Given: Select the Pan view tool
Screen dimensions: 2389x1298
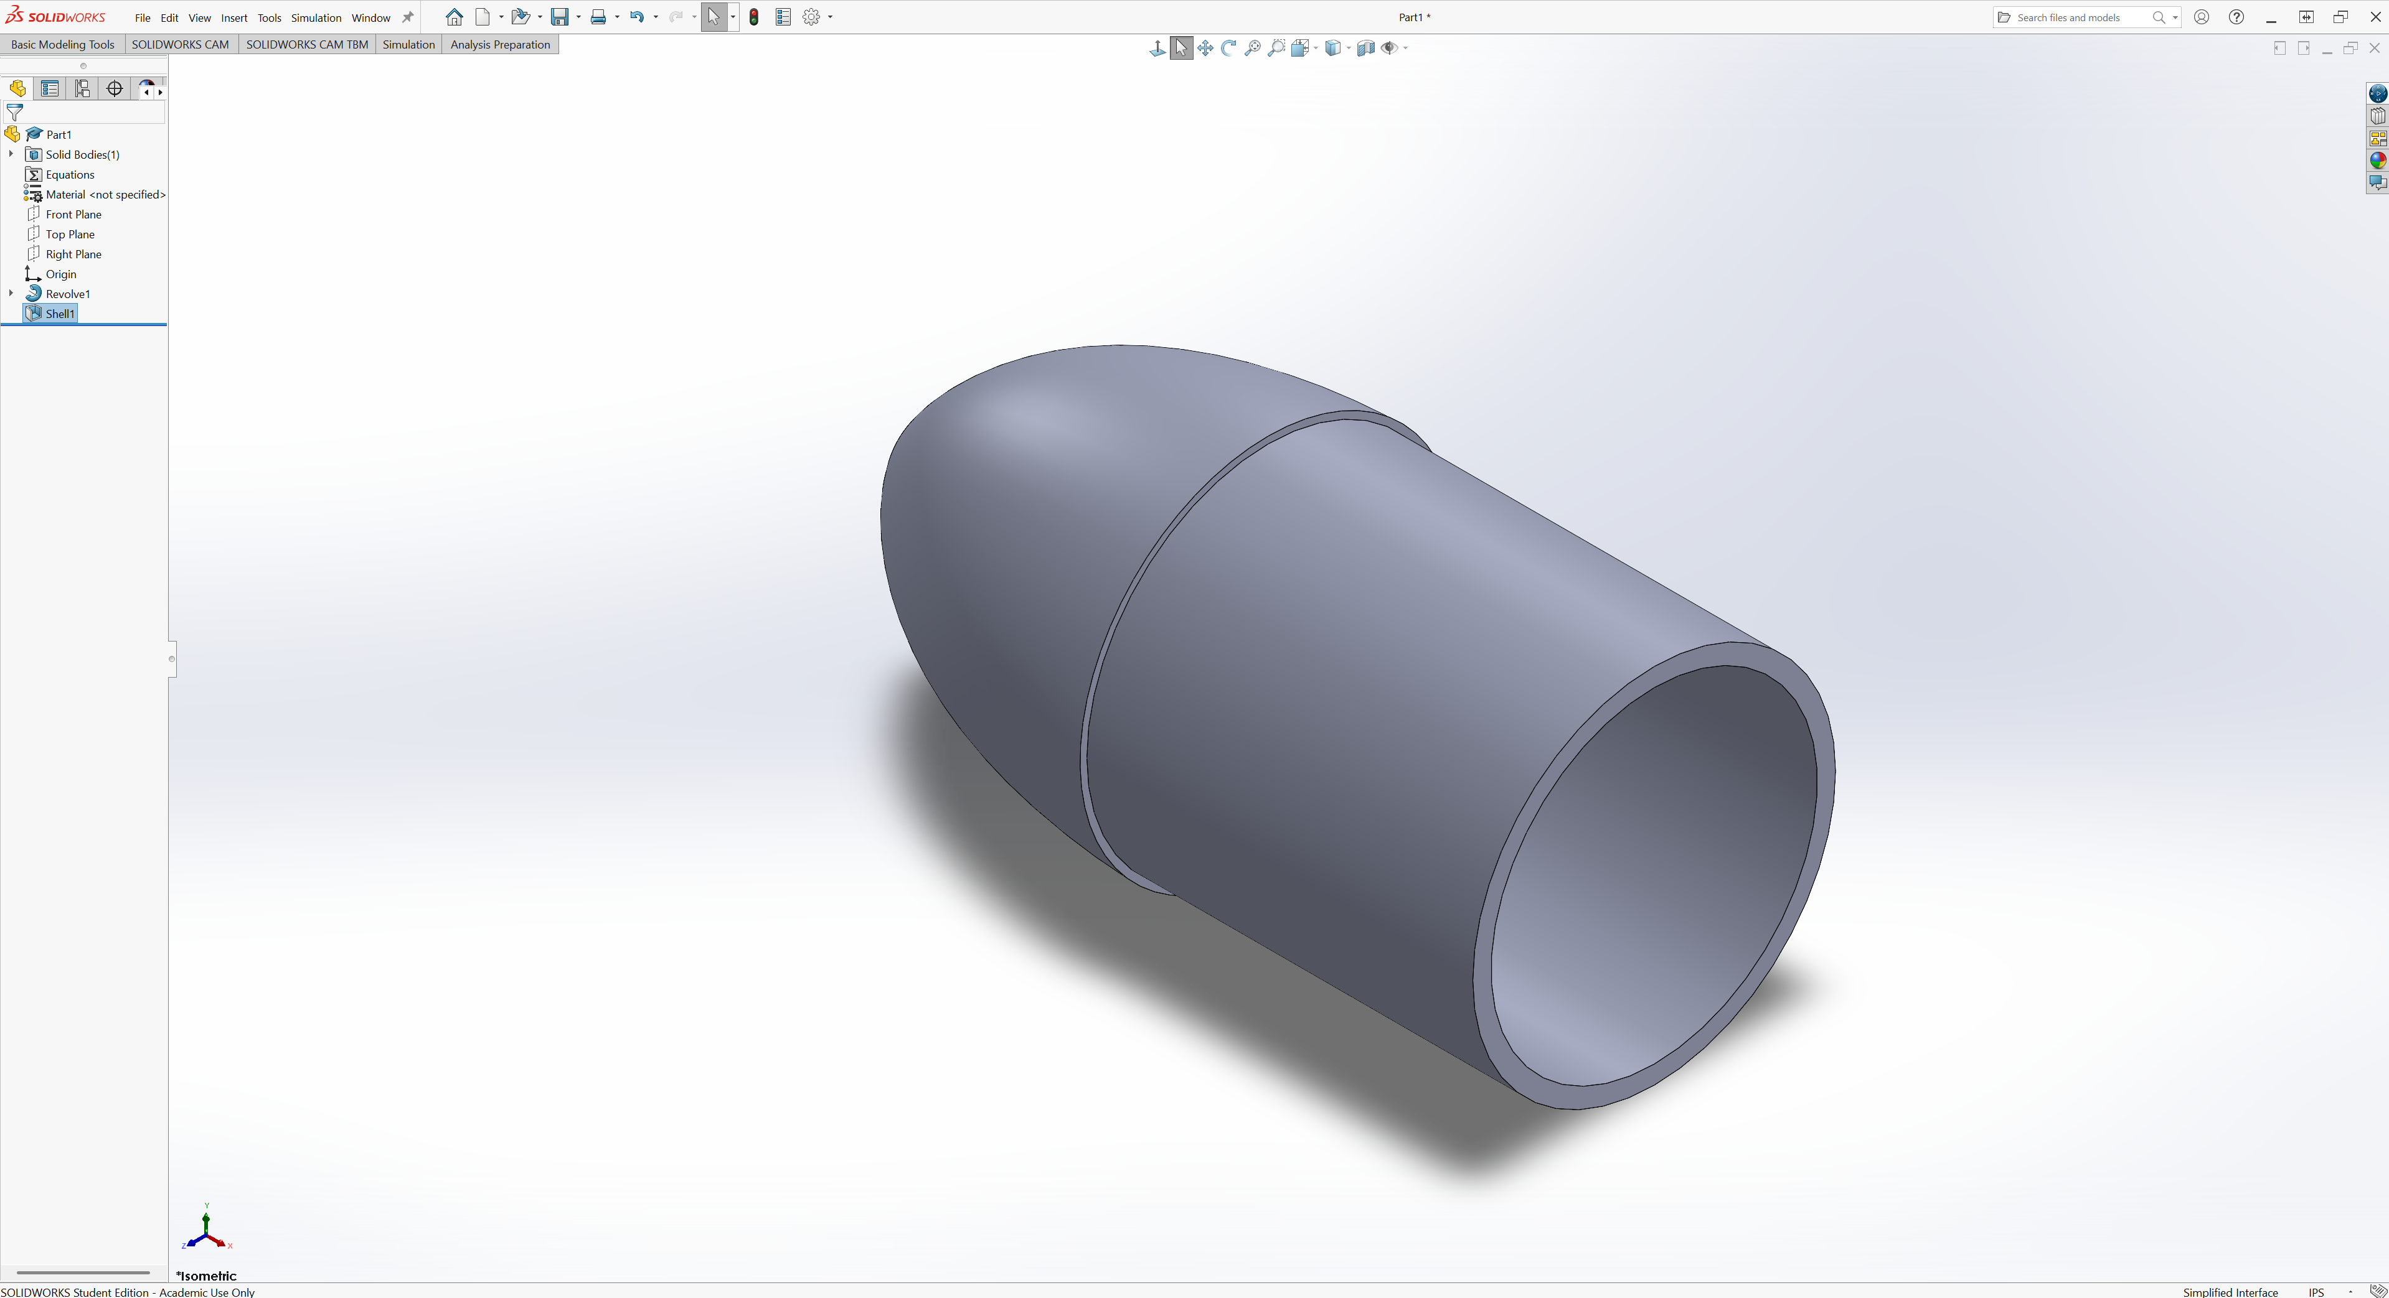Looking at the screenshot, I should click(x=1205, y=48).
